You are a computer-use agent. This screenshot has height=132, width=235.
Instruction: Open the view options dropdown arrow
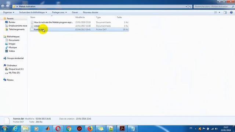(x=220, y=12)
